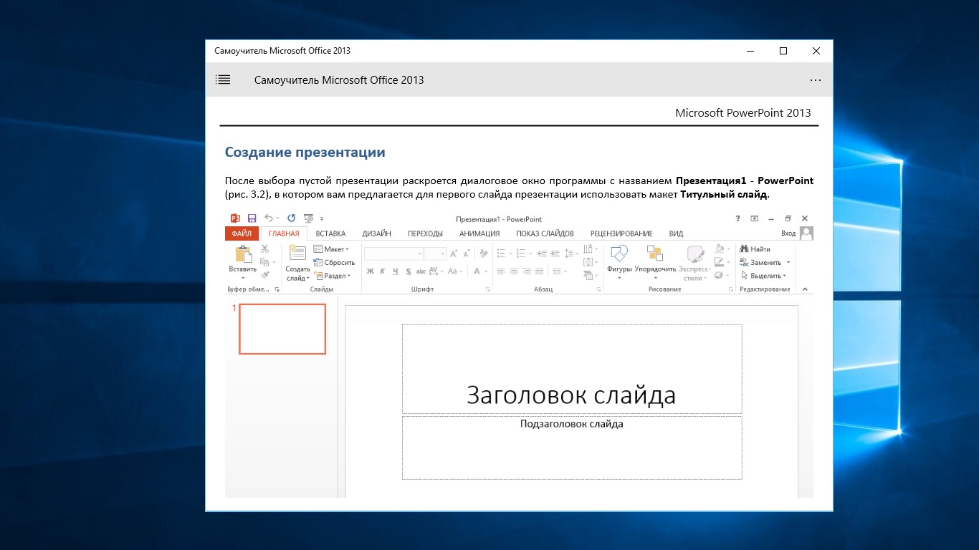Maximize the Самоучитель app window
The height and width of the screenshot is (550, 979).
click(783, 51)
